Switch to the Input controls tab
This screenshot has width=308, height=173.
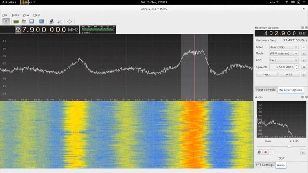click(x=266, y=90)
